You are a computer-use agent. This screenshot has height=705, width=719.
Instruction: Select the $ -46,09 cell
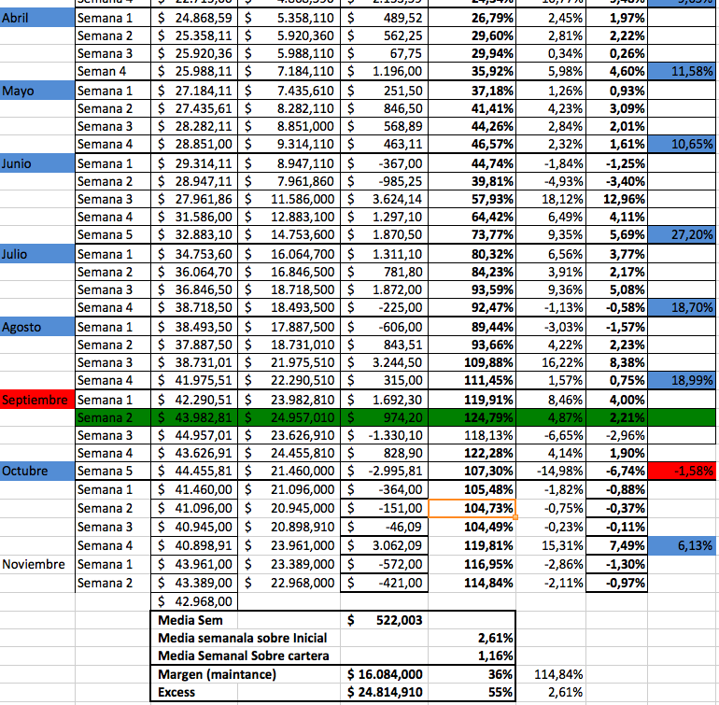click(x=385, y=527)
